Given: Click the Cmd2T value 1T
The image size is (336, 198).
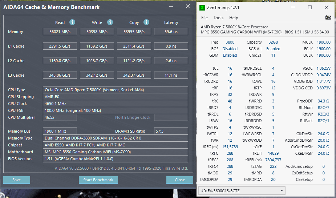Looking at the screenshot, I should pos(273,55).
